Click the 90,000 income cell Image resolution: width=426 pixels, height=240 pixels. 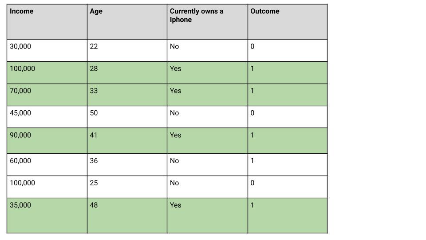click(x=47, y=141)
